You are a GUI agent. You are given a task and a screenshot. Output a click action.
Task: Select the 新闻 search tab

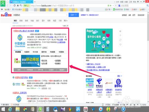pos(21,21)
